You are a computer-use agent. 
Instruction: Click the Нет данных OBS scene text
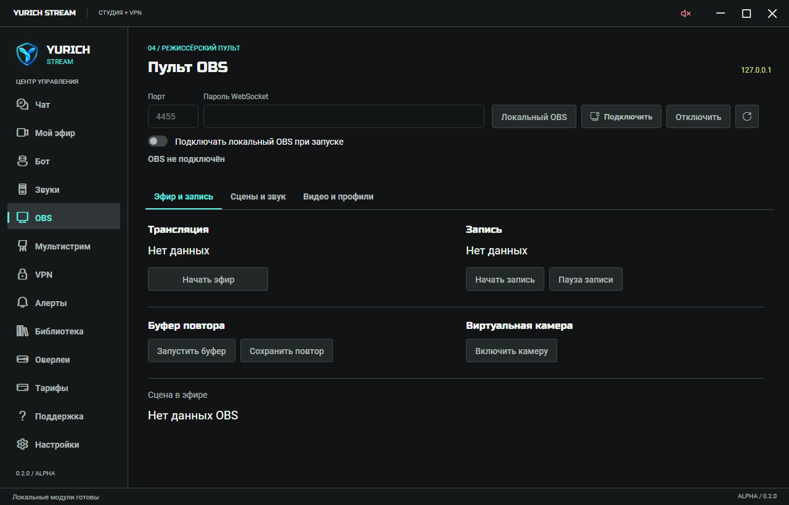tap(193, 415)
